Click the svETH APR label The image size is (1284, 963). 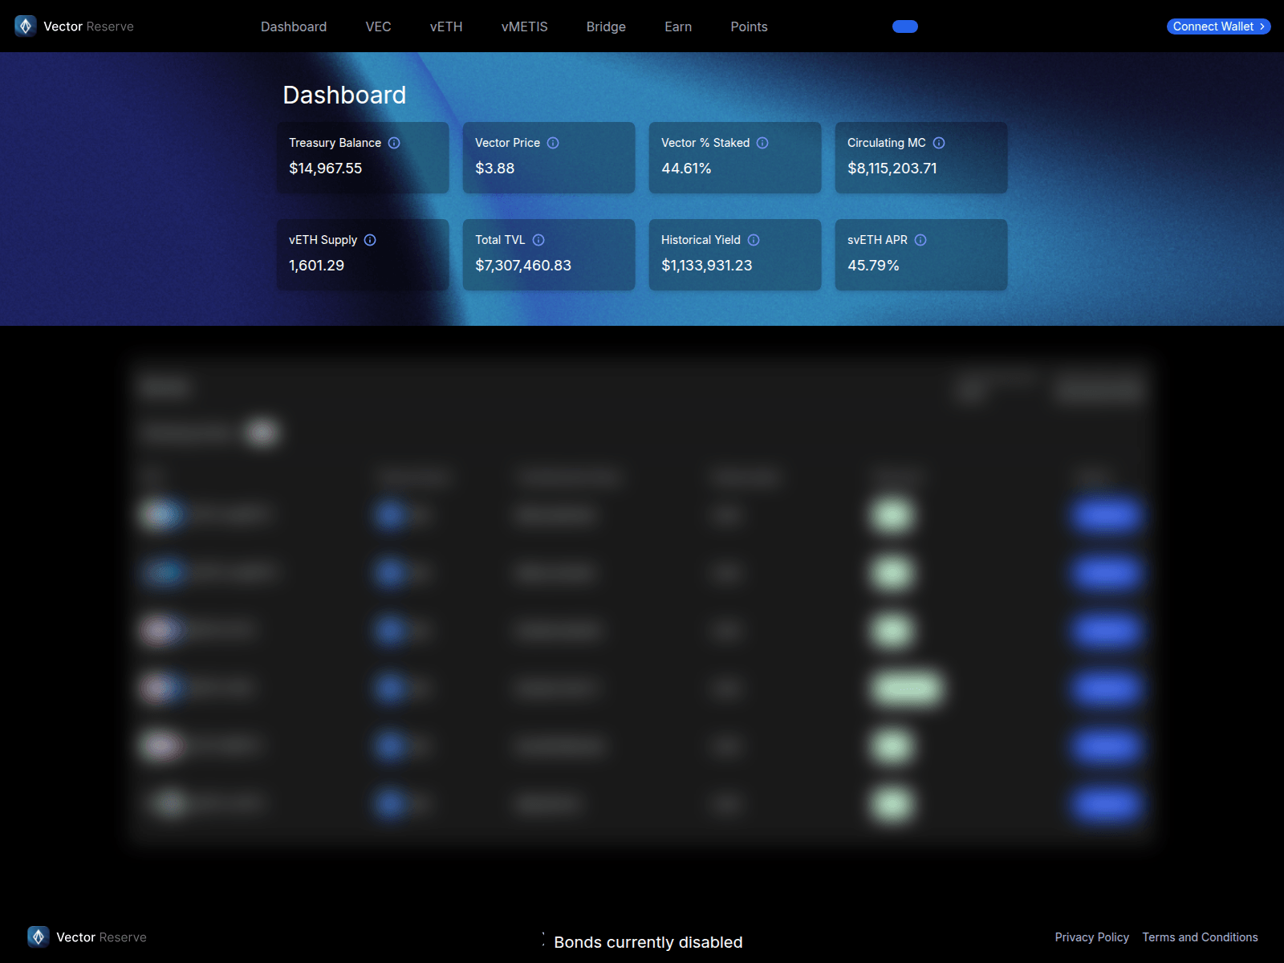coord(877,240)
